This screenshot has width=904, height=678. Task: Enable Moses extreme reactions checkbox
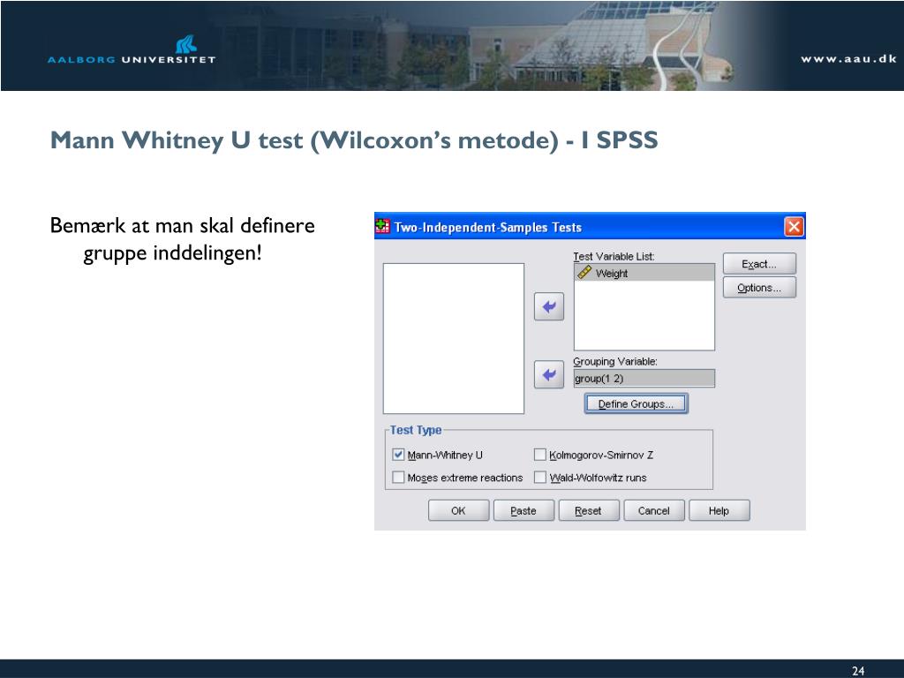398,477
